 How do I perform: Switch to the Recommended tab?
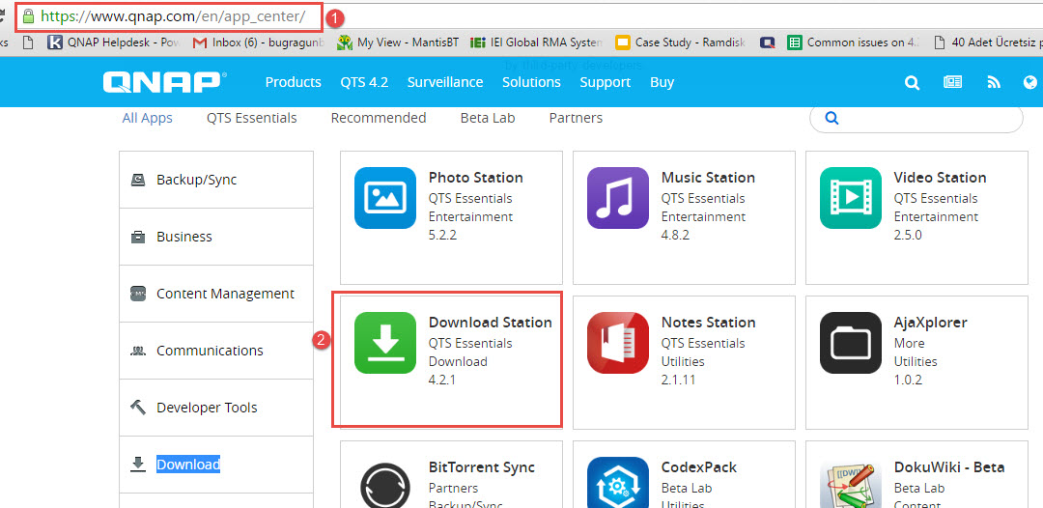[x=379, y=118]
